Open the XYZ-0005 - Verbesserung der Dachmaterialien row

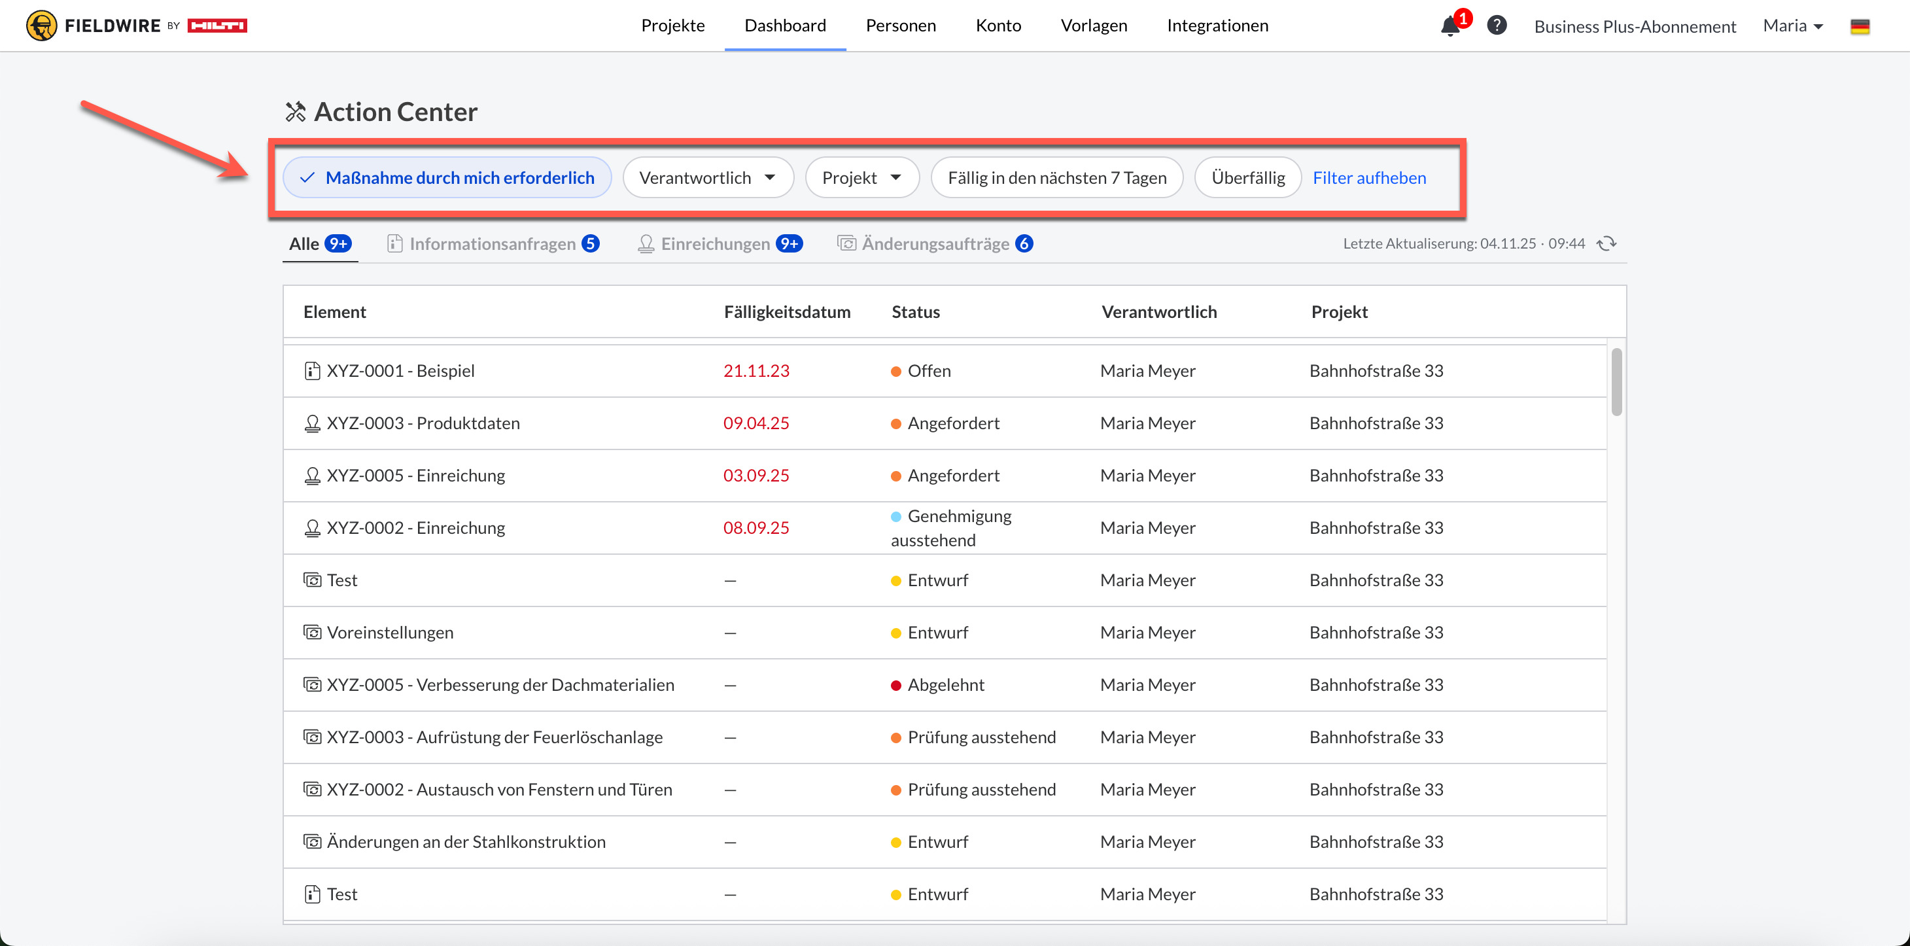pos(500,685)
